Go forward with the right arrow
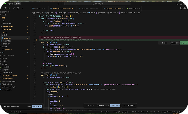This screenshot has width=188, height=114. pos(62,4)
